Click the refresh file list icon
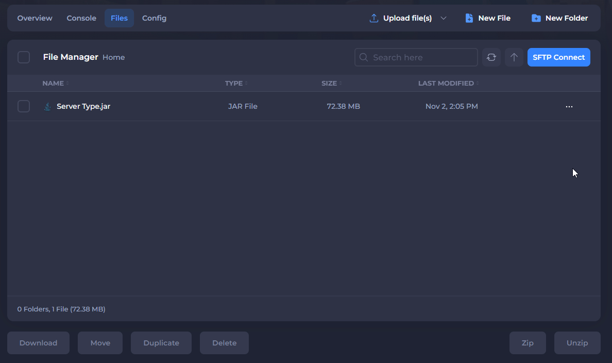This screenshot has width=612, height=363. [x=491, y=57]
